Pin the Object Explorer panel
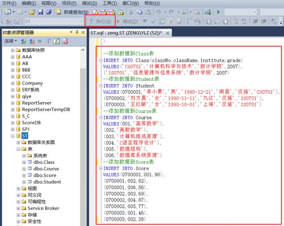 point(77,32)
